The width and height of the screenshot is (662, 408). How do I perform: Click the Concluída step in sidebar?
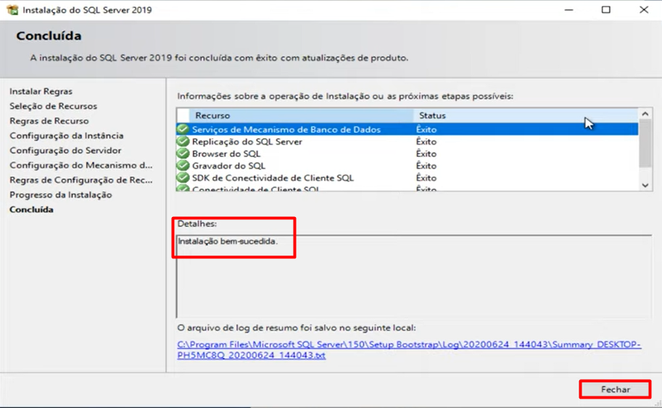click(x=31, y=209)
